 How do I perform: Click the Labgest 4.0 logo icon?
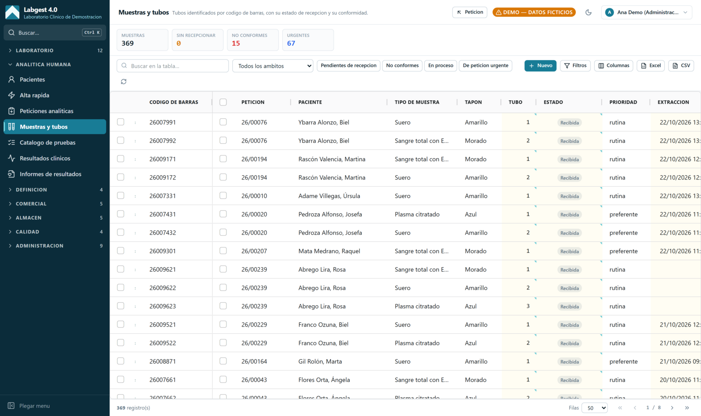pyautogui.click(x=12, y=12)
